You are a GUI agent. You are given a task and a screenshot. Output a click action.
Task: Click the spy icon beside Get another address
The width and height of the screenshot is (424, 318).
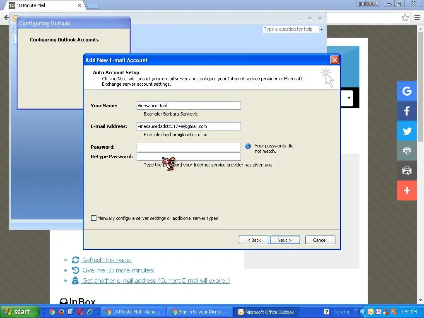point(75,280)
